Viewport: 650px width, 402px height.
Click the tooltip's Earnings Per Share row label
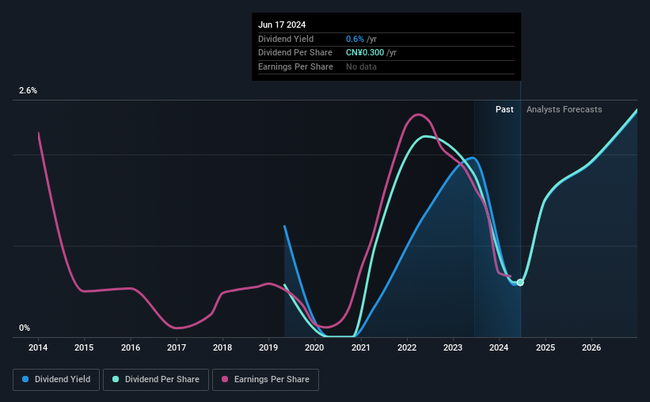click(295, 66)
